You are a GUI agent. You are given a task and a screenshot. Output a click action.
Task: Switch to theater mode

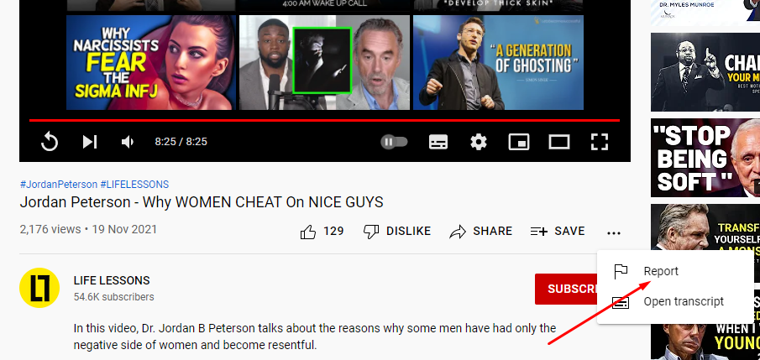[558, 142]
